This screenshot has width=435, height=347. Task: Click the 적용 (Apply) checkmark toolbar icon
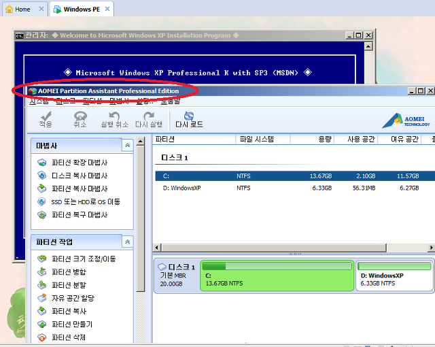pyautogui.click(x=46, y=116)
